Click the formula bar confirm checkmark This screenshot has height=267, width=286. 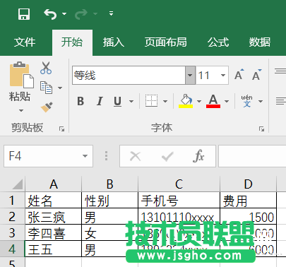[x=167, y=156]
